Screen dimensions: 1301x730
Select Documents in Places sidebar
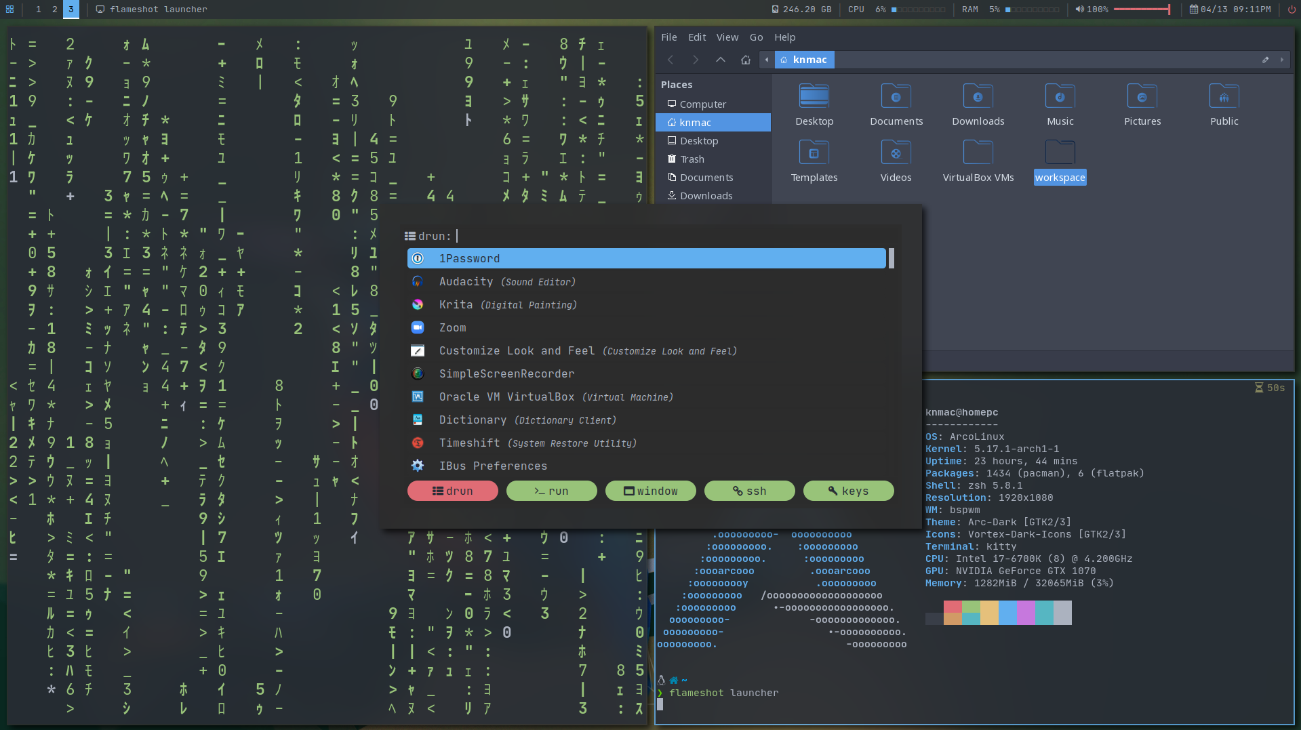[x=713, y=178]
